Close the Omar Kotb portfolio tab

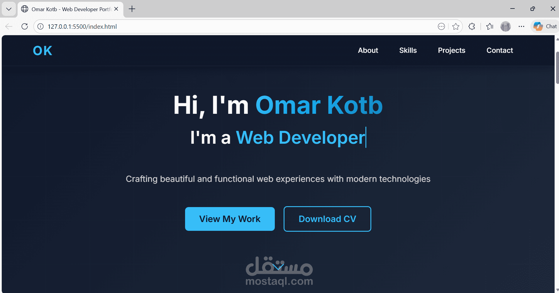tap(116, 9)
